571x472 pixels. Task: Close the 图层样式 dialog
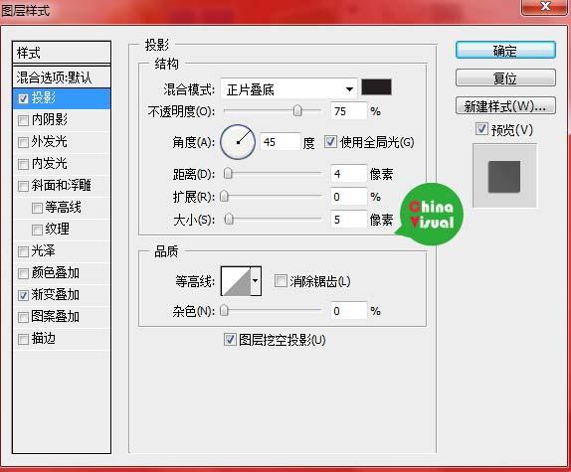tap(545, 7)
